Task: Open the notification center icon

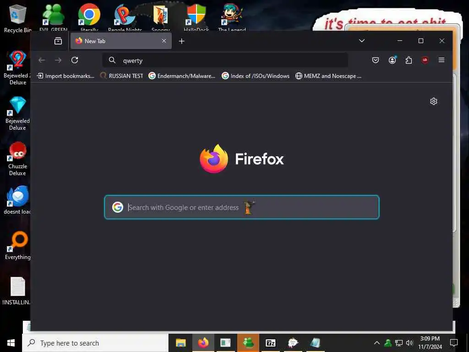Action: pos(454,343)
